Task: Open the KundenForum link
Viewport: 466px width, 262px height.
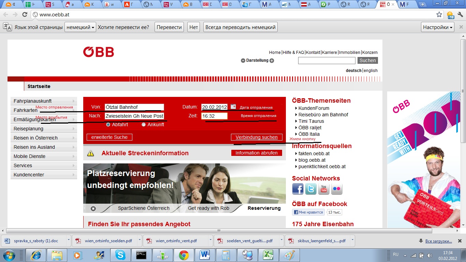Action: 314,108
